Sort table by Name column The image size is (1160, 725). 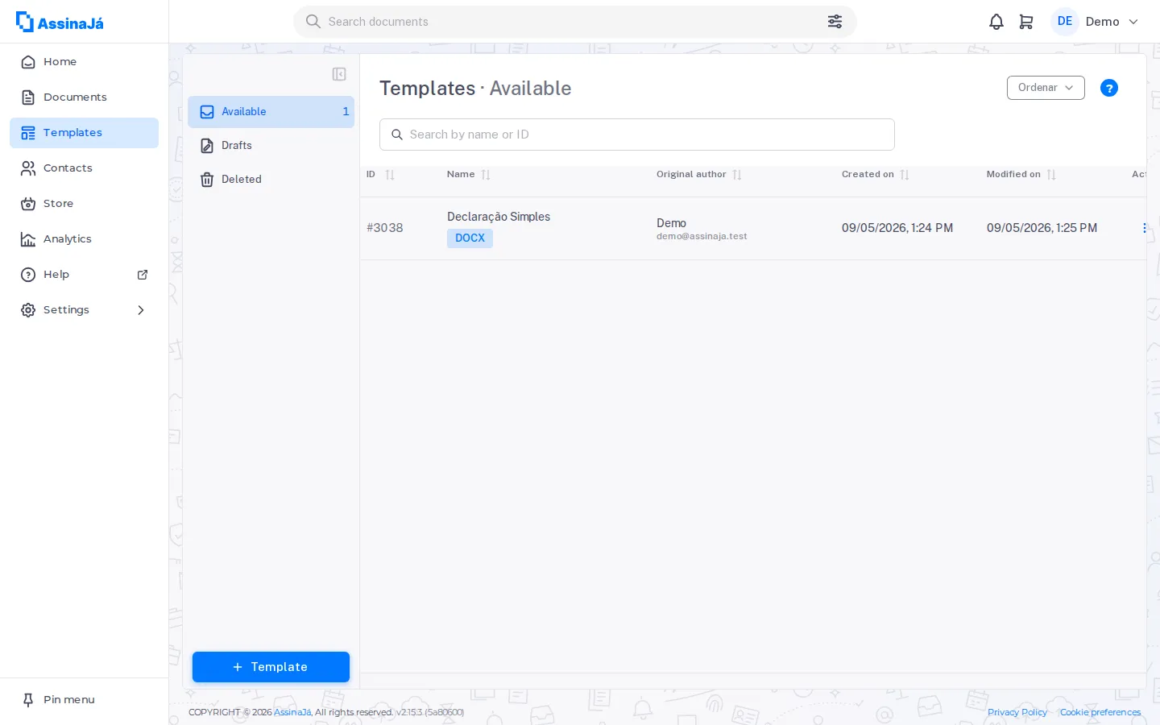coord(486,175)
